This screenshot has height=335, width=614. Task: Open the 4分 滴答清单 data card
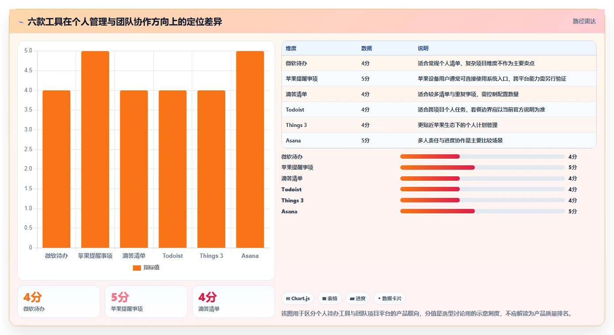234,301
